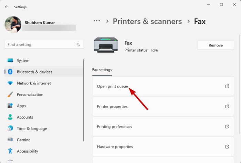Remove the Fax printer
Screen dimensions: 241x163
pyautogui.click(x=216, y=45)
